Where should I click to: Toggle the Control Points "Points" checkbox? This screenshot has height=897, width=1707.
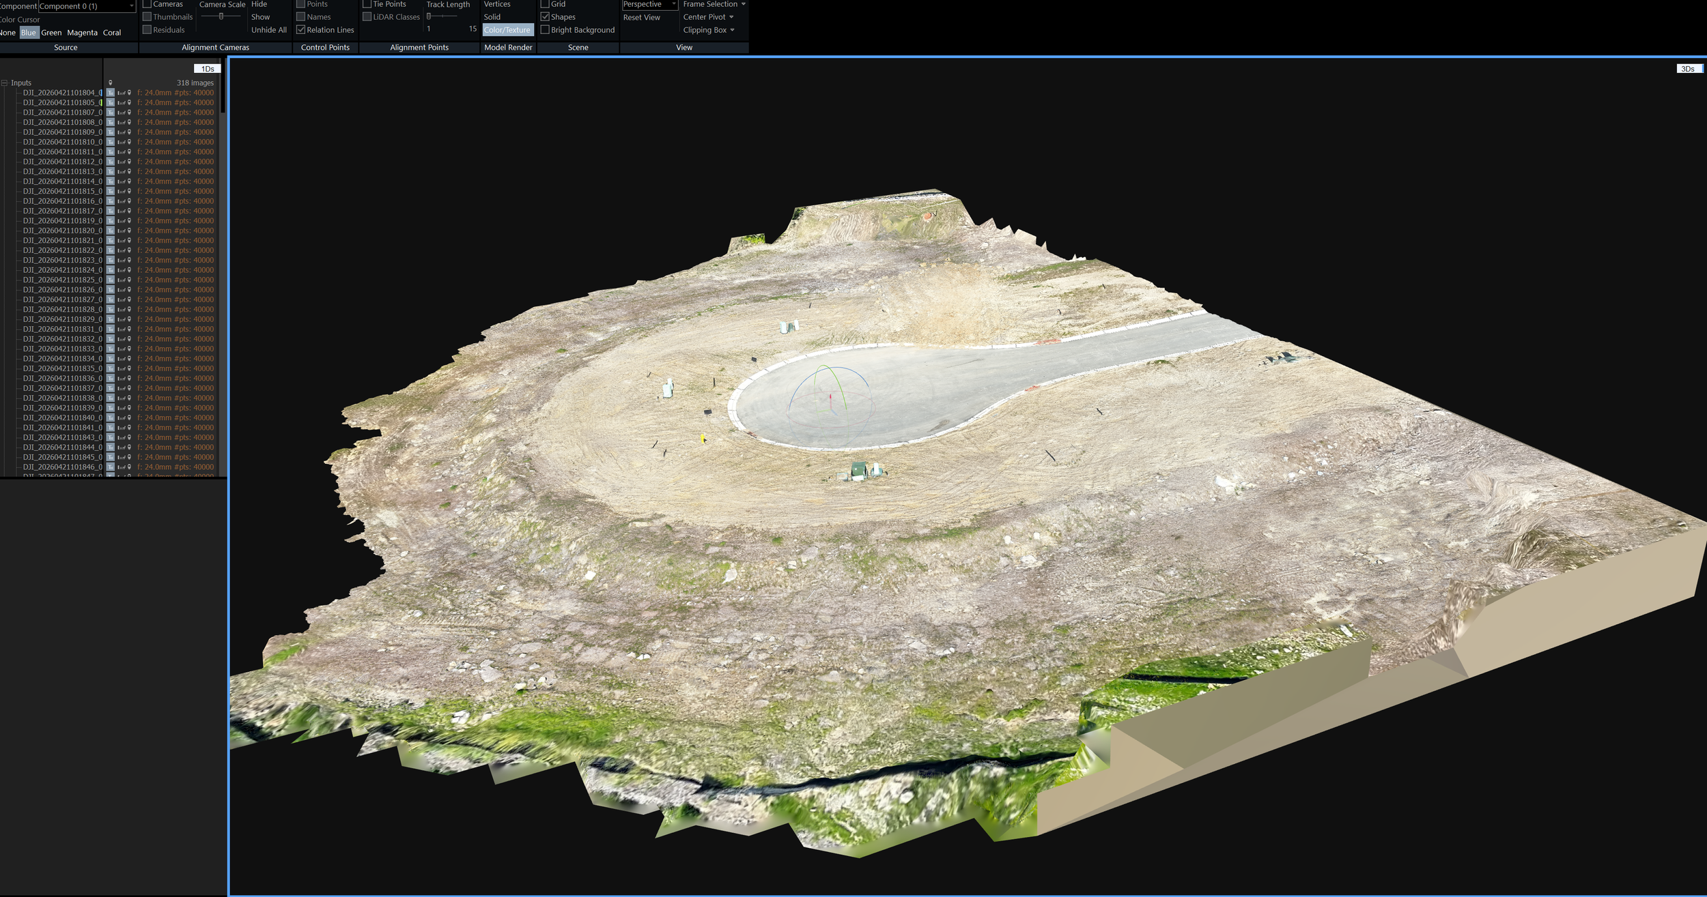pos(300,4)
